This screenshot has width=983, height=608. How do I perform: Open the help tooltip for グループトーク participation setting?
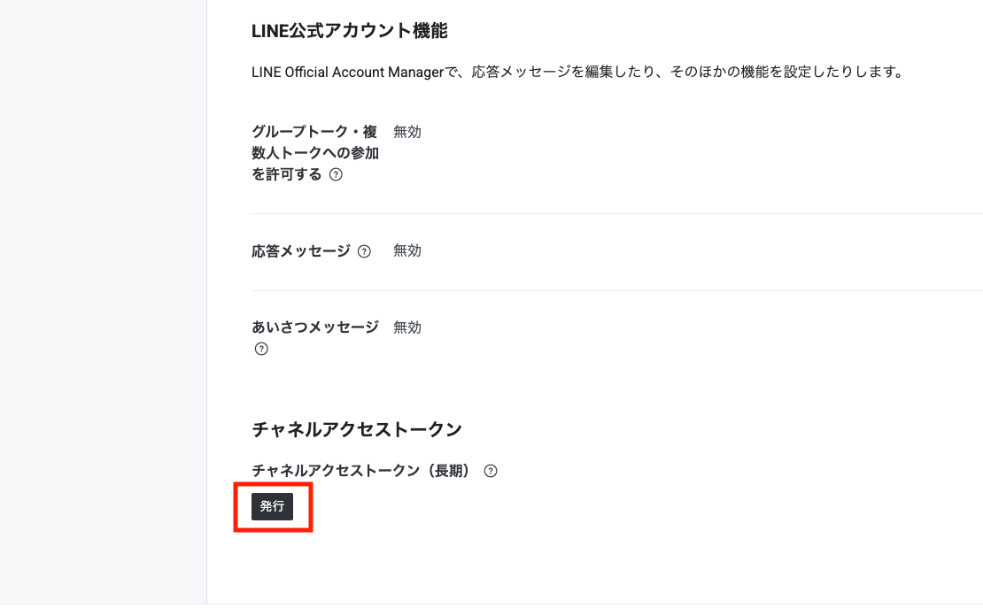pos(335,174)
